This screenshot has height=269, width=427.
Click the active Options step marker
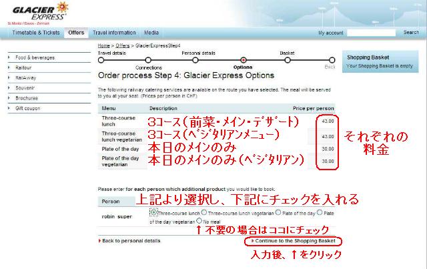pos(243,60)
